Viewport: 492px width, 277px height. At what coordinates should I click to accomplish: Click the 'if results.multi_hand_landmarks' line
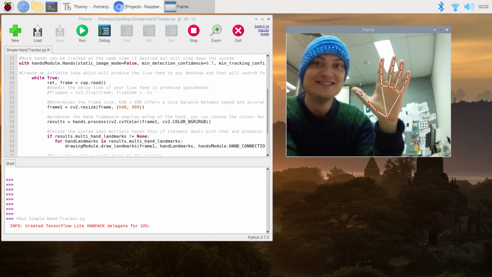(98, 136)
